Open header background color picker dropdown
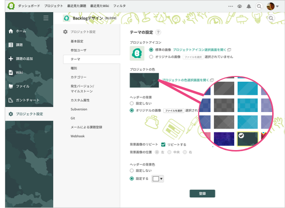Image resolution: width=285 pixels, height=208 pixels. (x=157, y=179)
